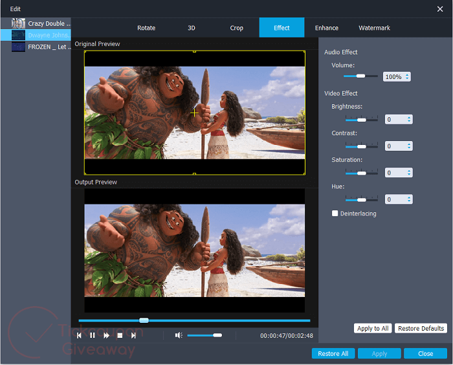Select the Dwayne Johns... video item
The image size is (453, 365).
(x=36, y=35)
